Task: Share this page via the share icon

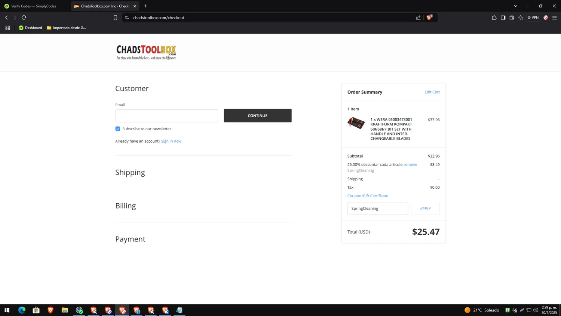Action: click(418, 18)
